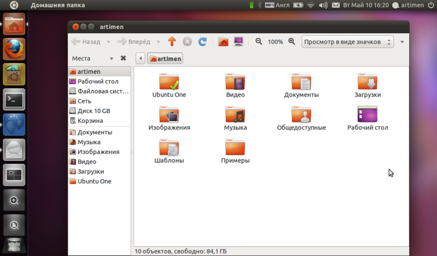Select Видео bookmark in the sidebar
Viewport: 437px width, 256px height.
click(x=99, y=162)
